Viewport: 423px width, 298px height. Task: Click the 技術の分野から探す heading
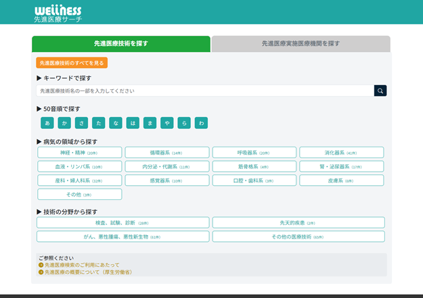coord(67,212)
